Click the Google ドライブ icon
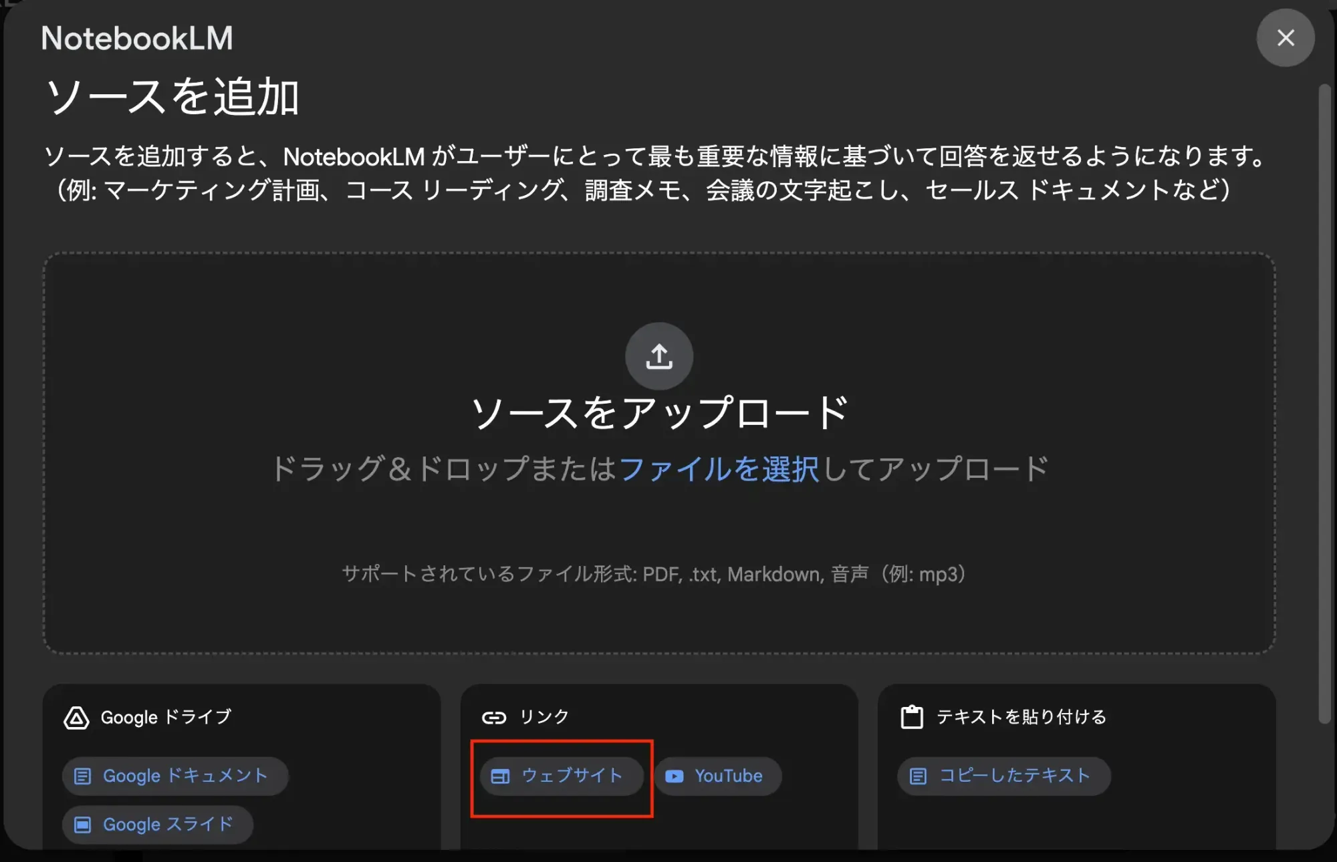Viewport: 1337px width, 862px height. point(76,718)
